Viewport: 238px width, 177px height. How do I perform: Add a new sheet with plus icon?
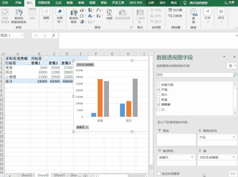[85, 176]
